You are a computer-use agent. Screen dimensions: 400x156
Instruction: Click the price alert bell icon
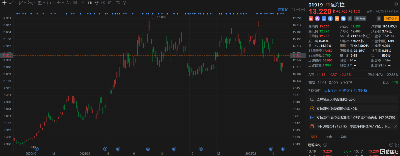click(379, 19)
